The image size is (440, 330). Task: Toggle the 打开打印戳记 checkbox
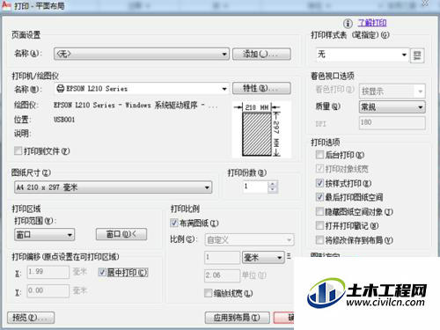tap(319, 225)
